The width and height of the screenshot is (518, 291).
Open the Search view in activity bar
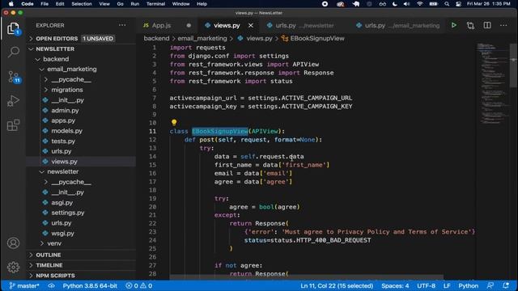pyautogui.click(x=13, y=52)
